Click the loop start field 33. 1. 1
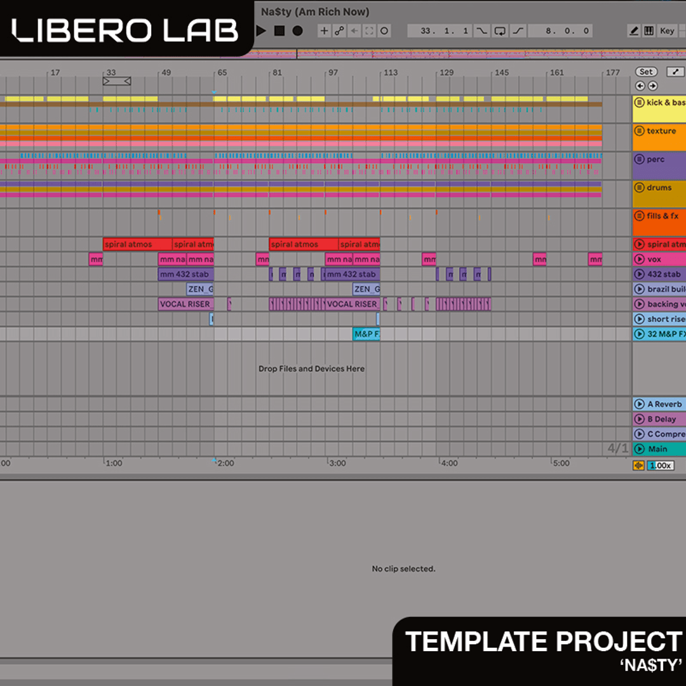The height and width of the screenshot is (686, 686). [x=440, y=30]
